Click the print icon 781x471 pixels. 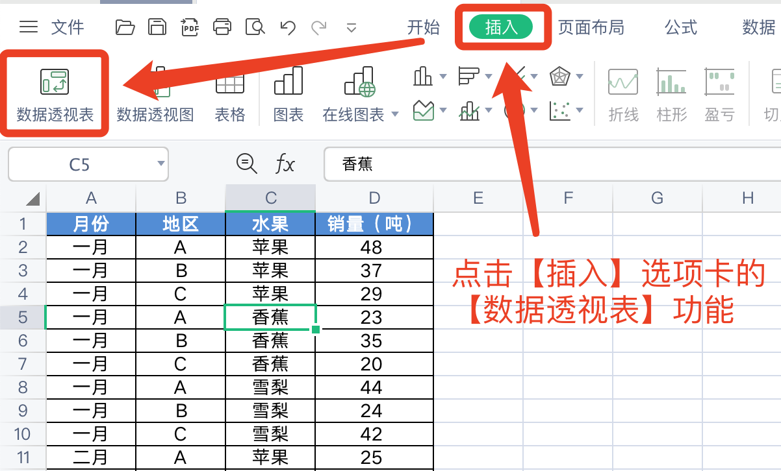click(x=222, y=27)
